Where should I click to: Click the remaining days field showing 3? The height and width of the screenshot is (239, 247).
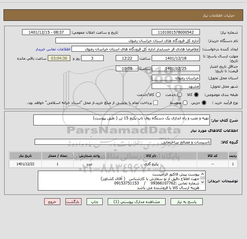tap(92, 58)
